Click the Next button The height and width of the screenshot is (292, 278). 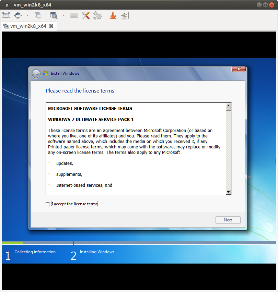(228, 220)
